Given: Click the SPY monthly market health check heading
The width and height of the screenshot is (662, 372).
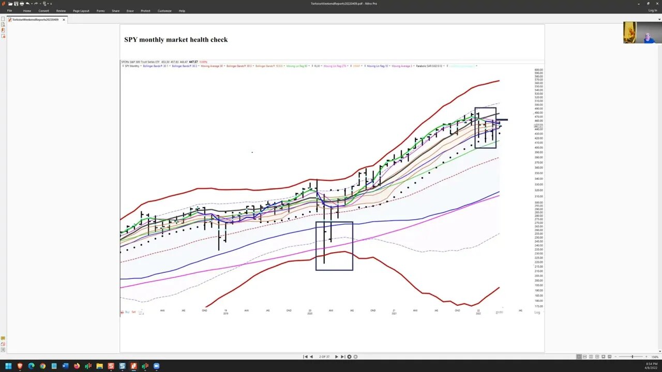Looking at the screenshot, I should tap(176, 39).
